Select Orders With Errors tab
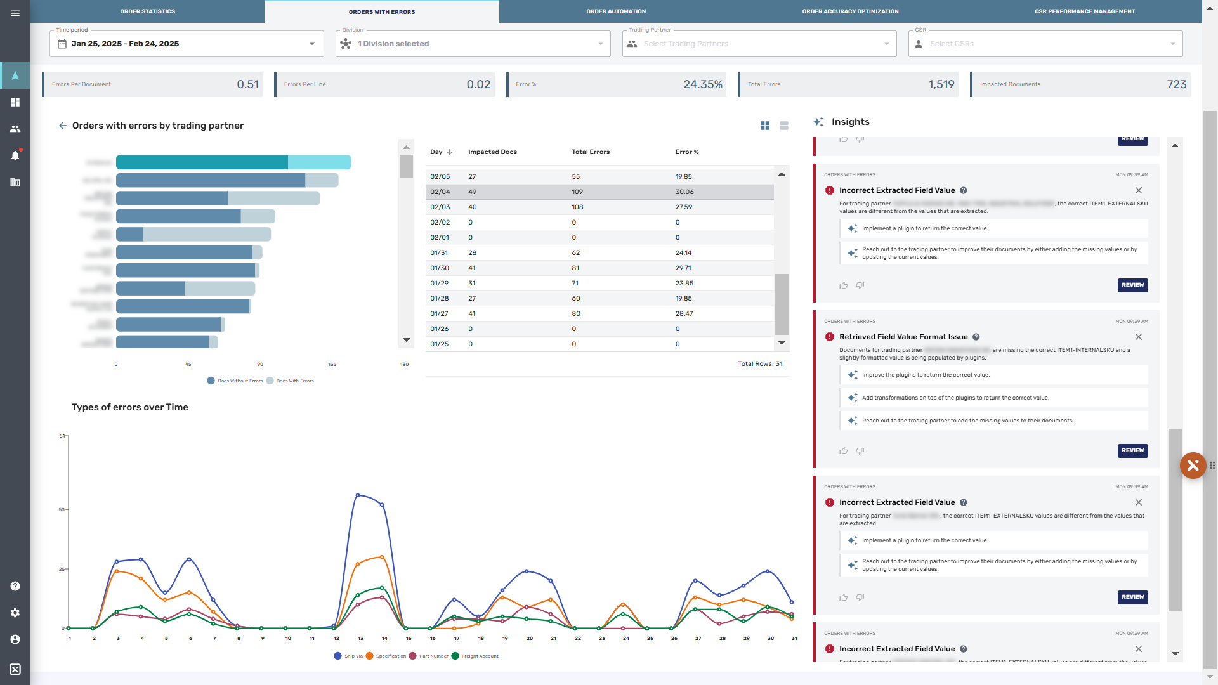The height and width of the screenshot is (685, 1218). (x=382, y=11)
